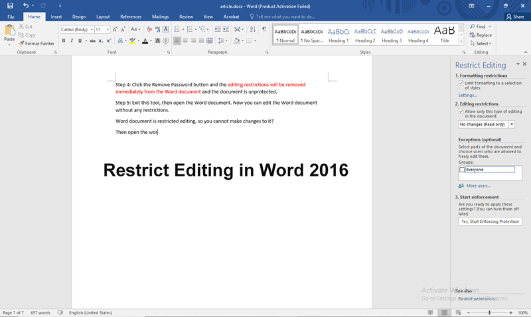Open the font name dropdown
Screen dimensions: 531x317
click(92, 29)
